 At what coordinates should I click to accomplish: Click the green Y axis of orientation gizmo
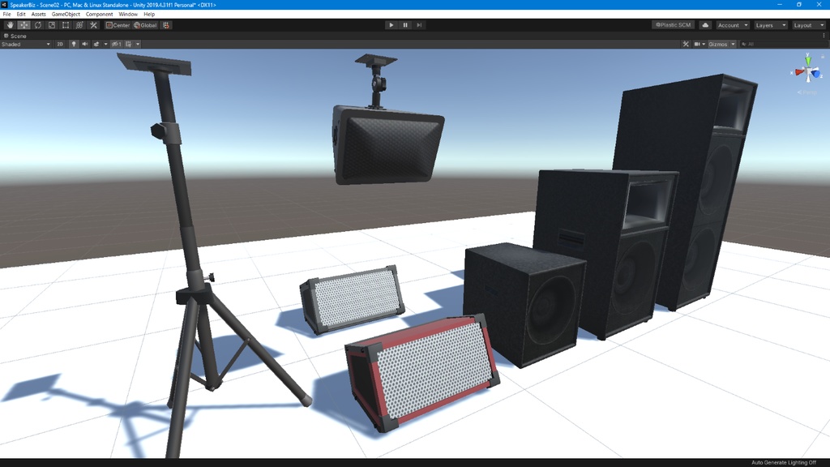point(808,59)
